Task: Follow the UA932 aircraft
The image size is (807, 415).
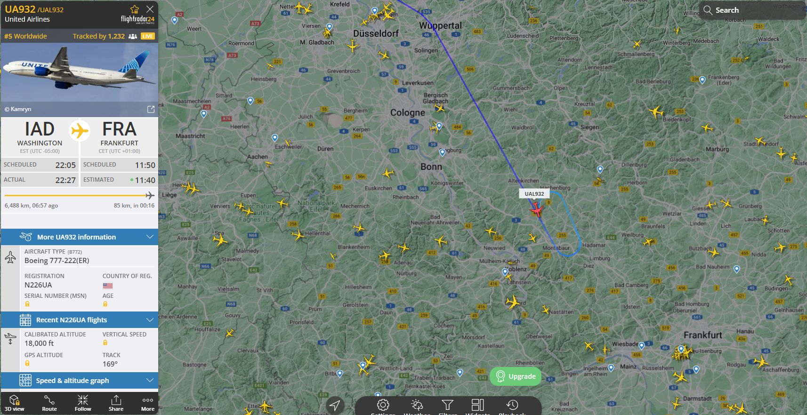Action: (83, 404)
